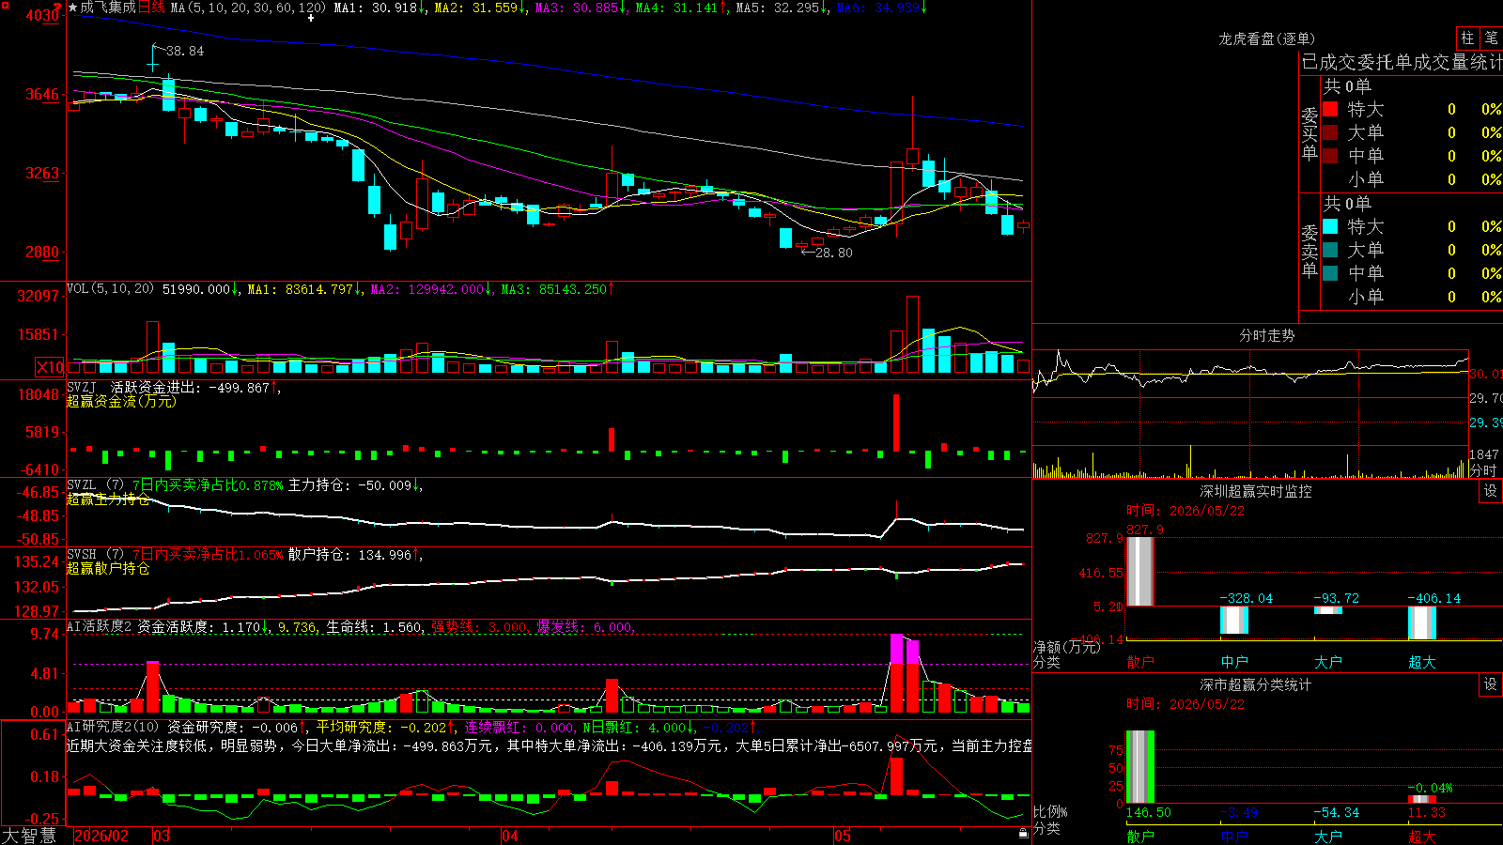
Task: Select the SVZL (7) indicator label
Action: pos(96,485)
